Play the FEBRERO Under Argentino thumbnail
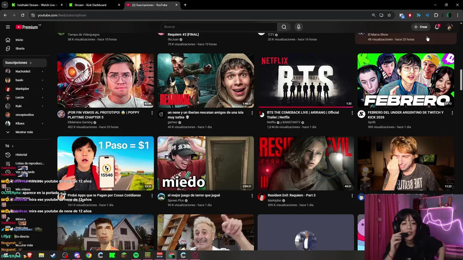 coord(405,80)
